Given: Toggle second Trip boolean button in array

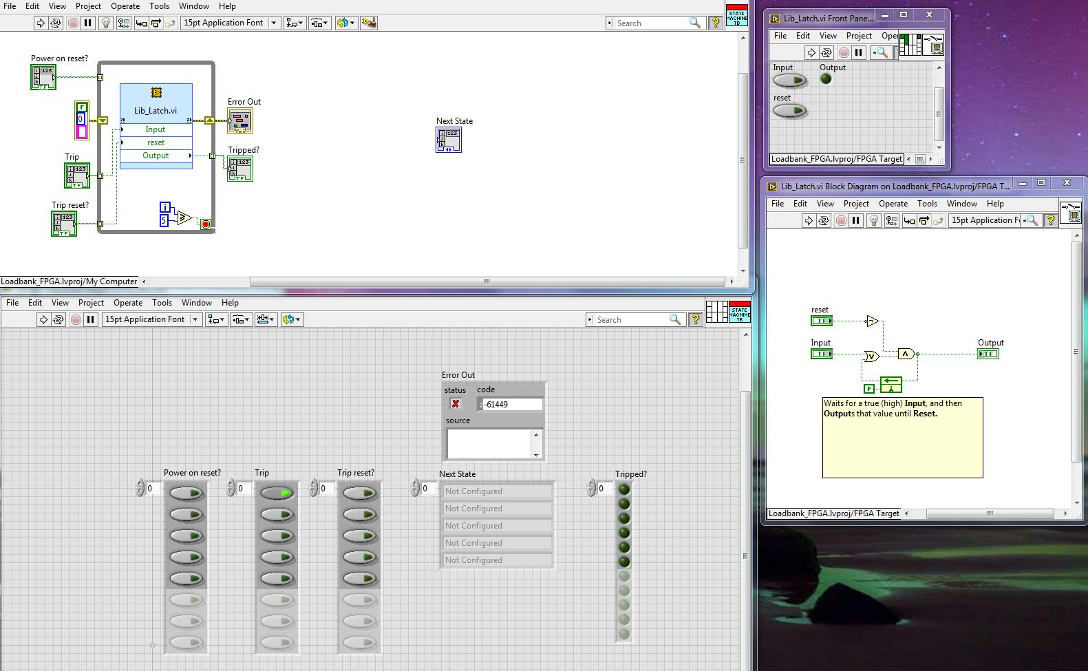Looking at the screenshot, I should pyautogui.click(x=277, y=514).
